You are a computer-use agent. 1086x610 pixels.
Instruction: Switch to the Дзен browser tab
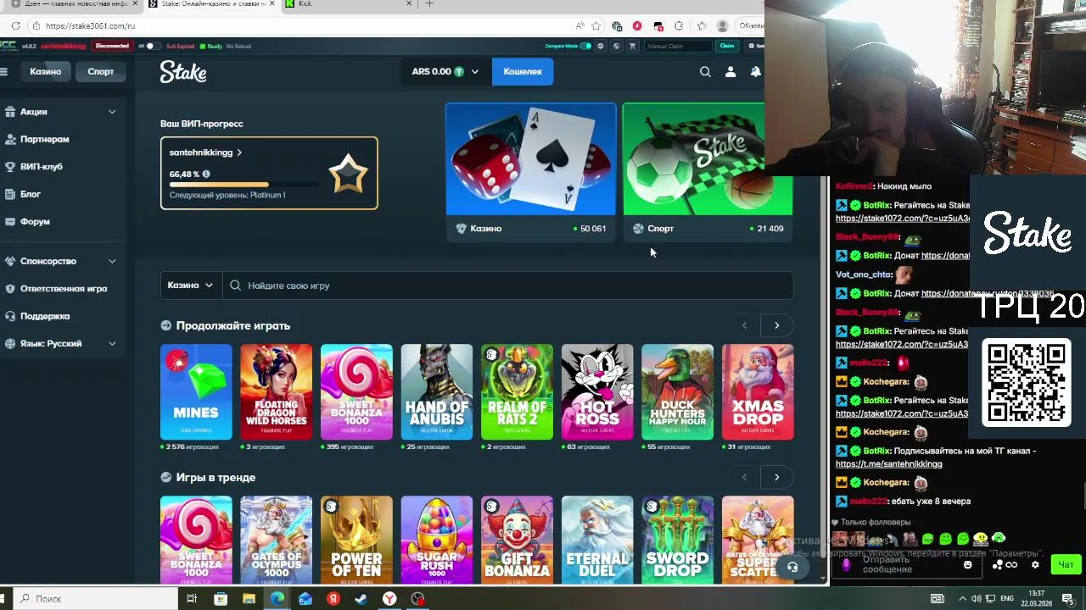tap(73, 4)
